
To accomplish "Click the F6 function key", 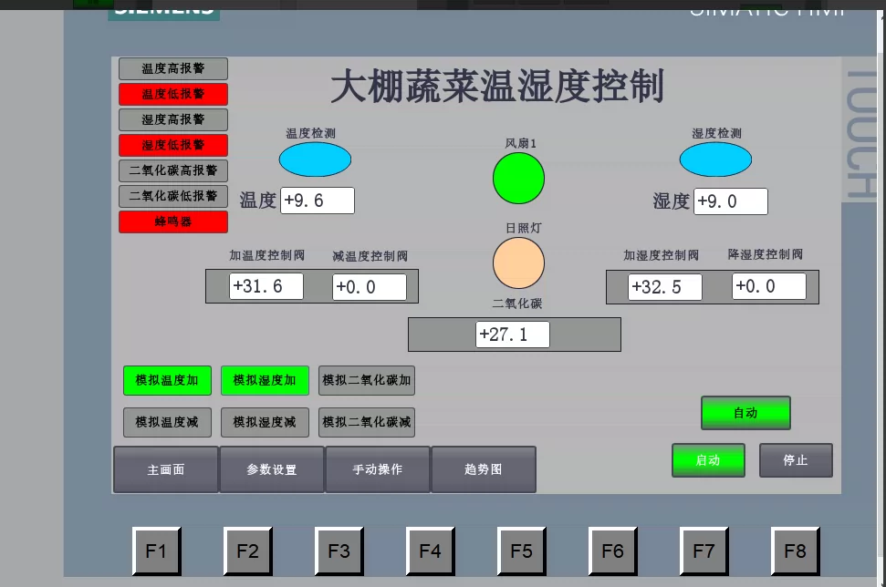I will click(612, 551).
